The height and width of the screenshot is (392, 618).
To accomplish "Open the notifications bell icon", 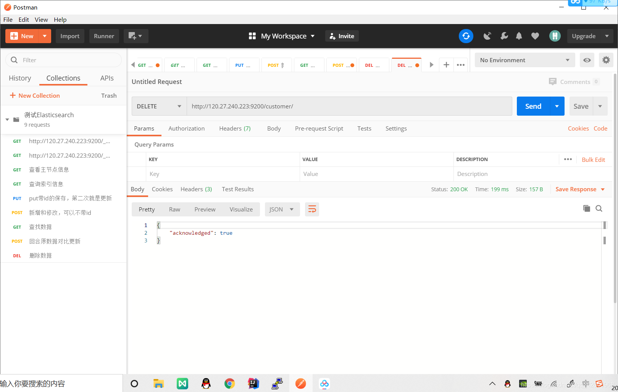I will (519, 36).
